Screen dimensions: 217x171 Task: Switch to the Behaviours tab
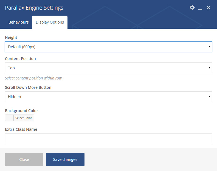[x=19, y=22]
